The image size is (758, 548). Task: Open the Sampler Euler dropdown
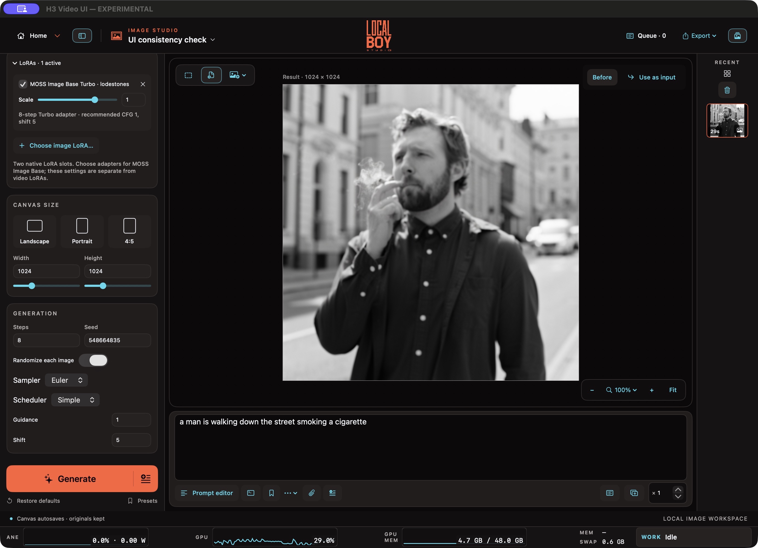67,380
